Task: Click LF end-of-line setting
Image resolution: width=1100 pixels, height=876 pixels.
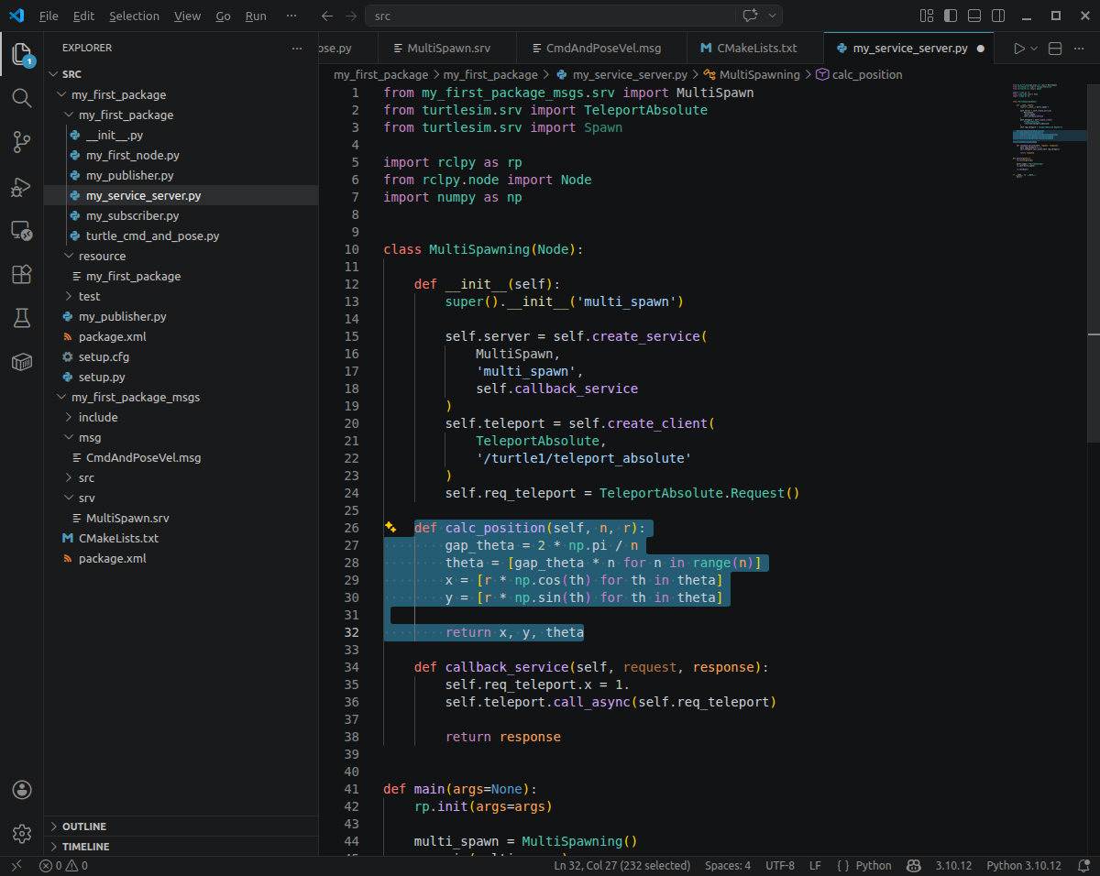Action: pos(815,865)
